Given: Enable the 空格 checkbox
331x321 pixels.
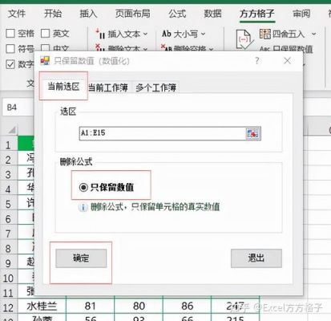Looking at the screenshot, I should click(10, 34).
